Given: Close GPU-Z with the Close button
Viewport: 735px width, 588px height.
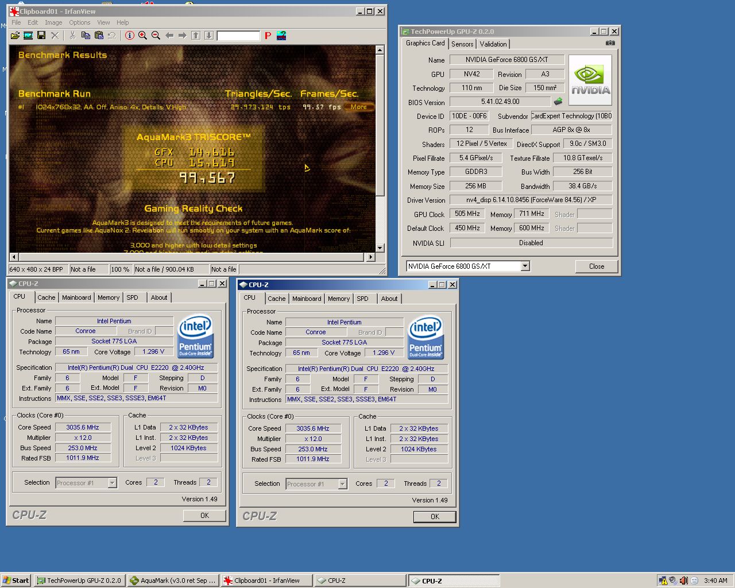Looking at the screenshot, I should point(597,266).
